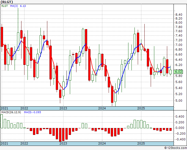
Task: Click the -0.200 MACD axis label
Action: pos(180,134)
